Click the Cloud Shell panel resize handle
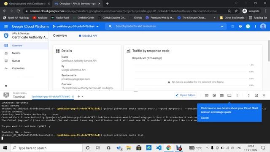 (x=136, y=91)
